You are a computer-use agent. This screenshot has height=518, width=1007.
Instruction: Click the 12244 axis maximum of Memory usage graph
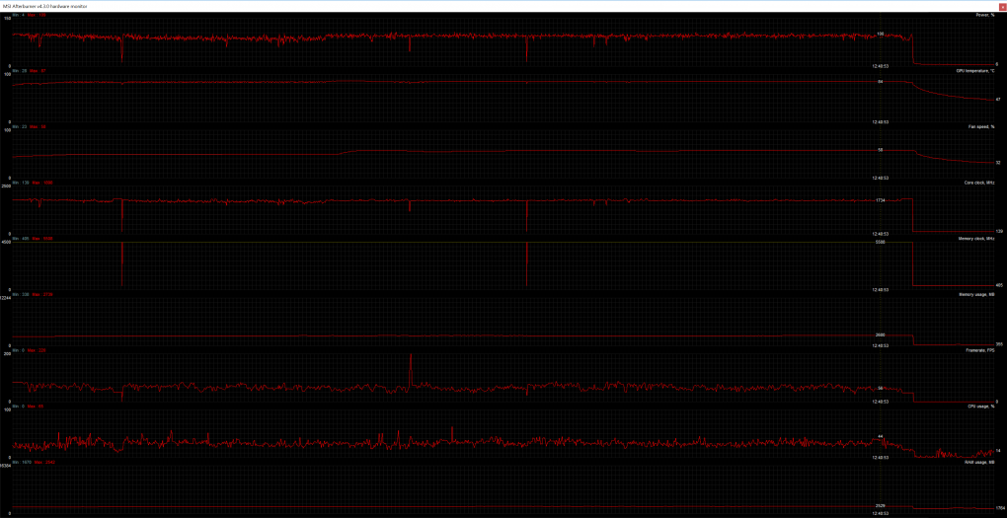click(6, 299)
